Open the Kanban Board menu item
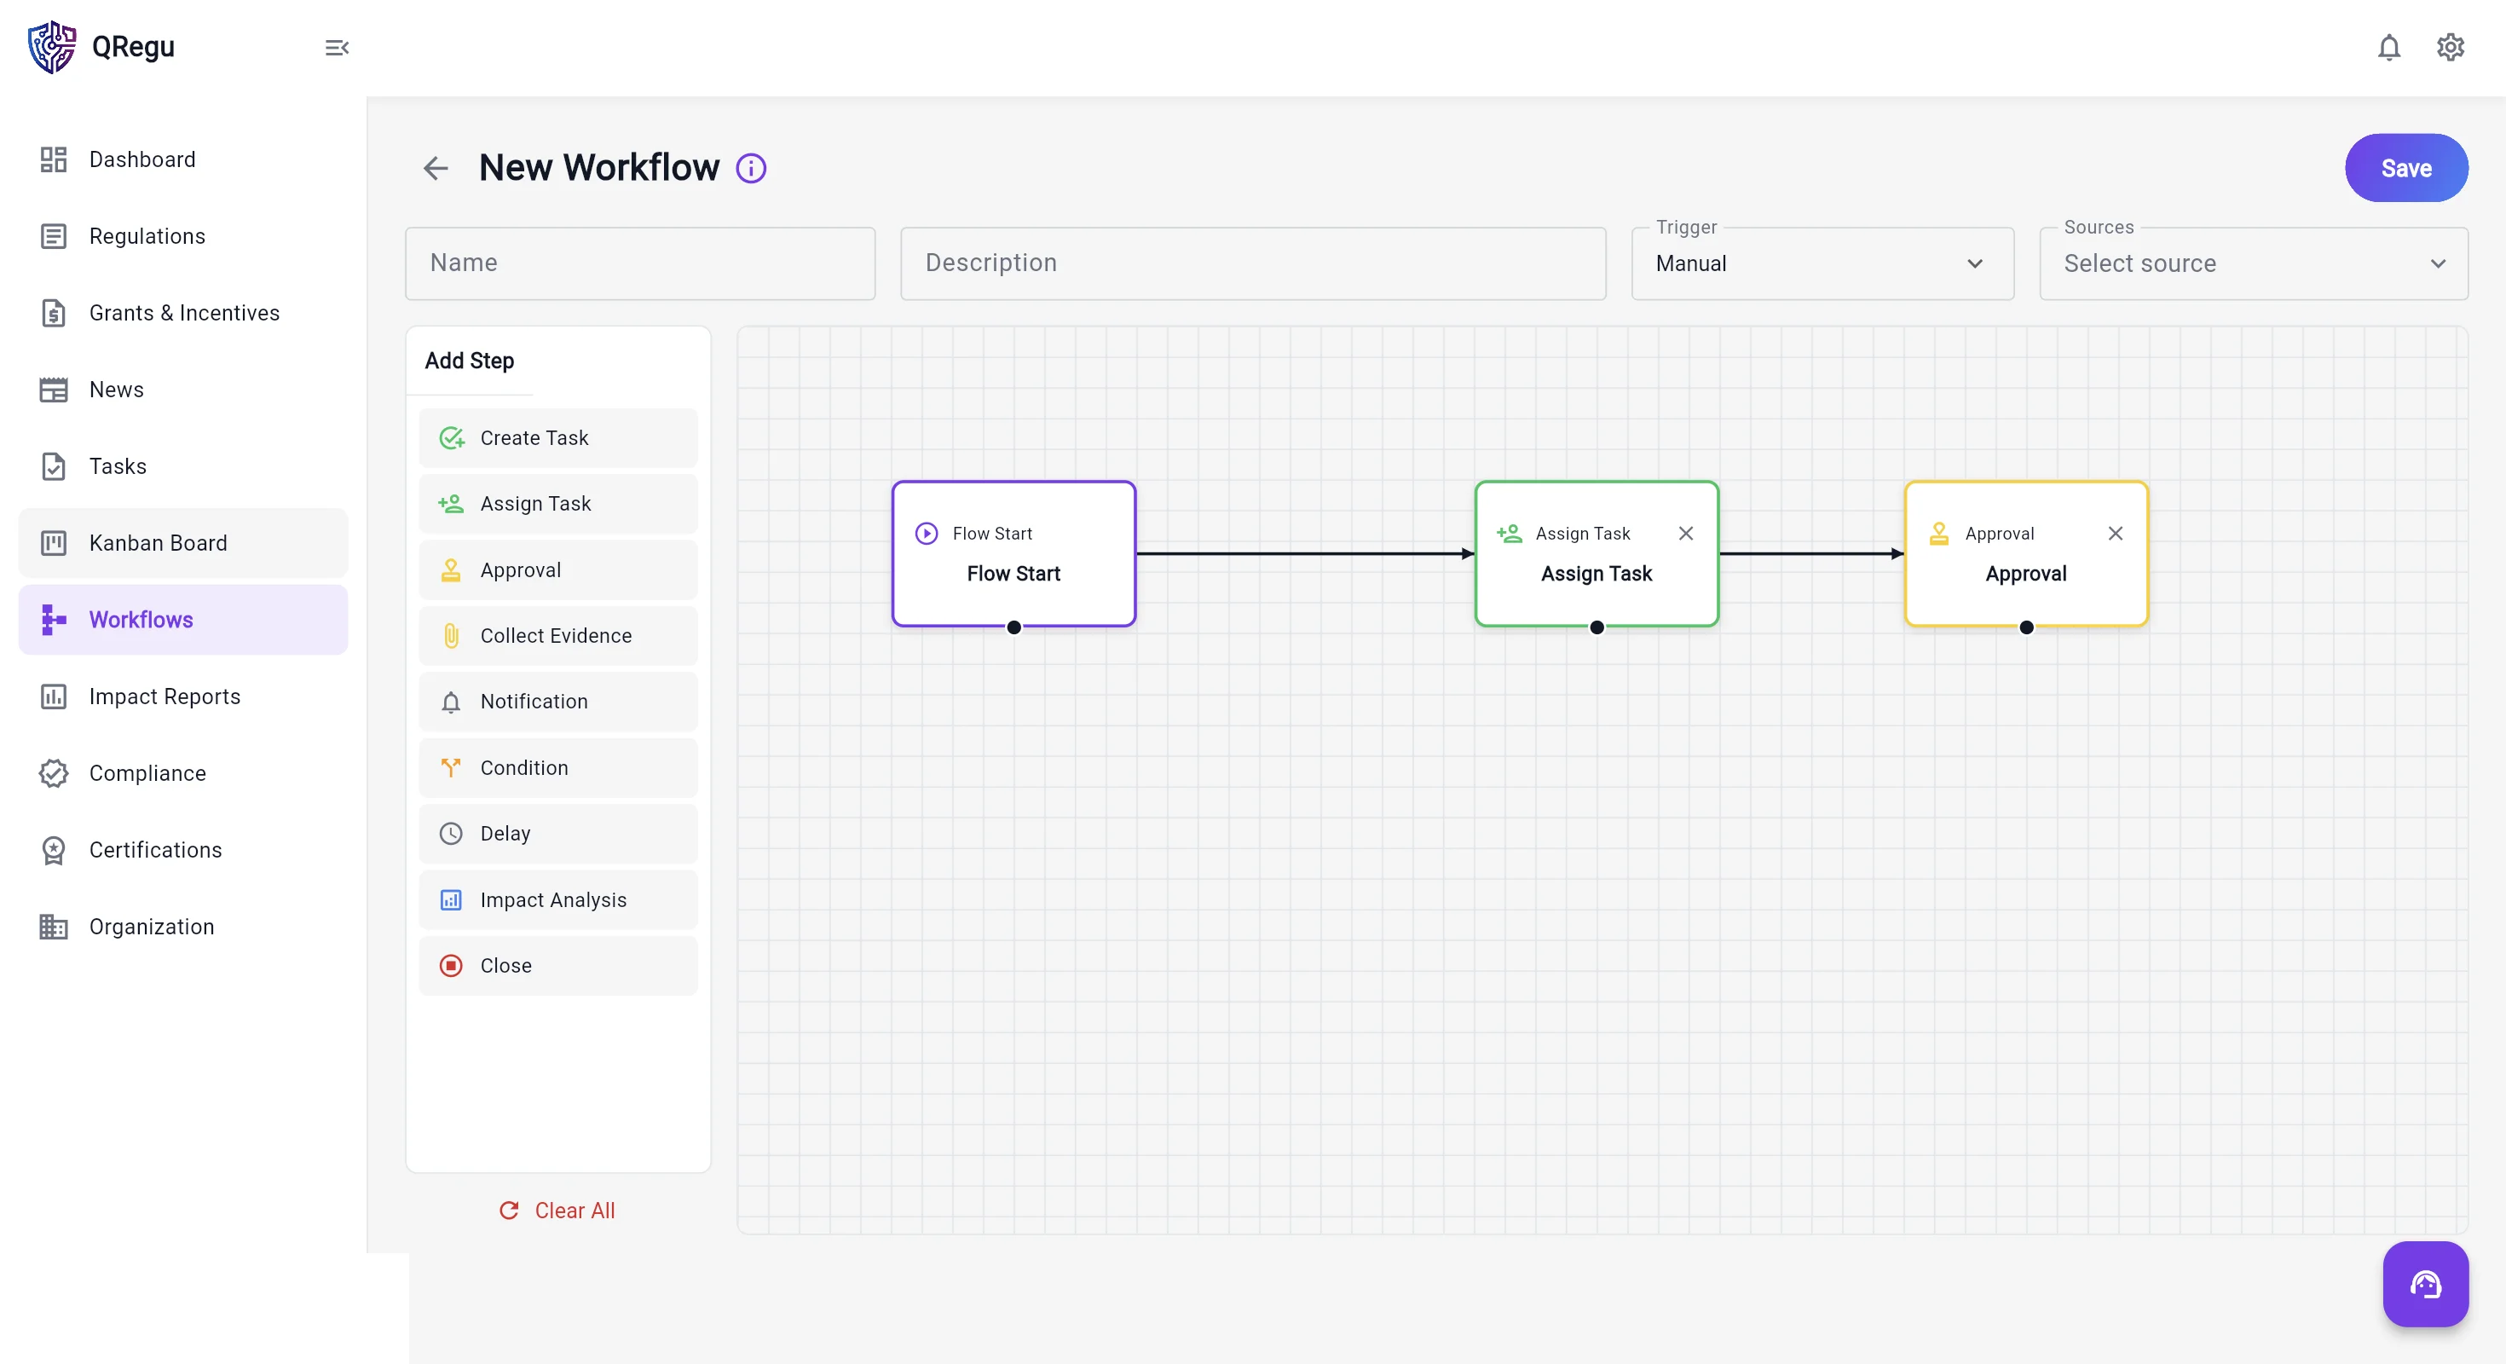 183,543
